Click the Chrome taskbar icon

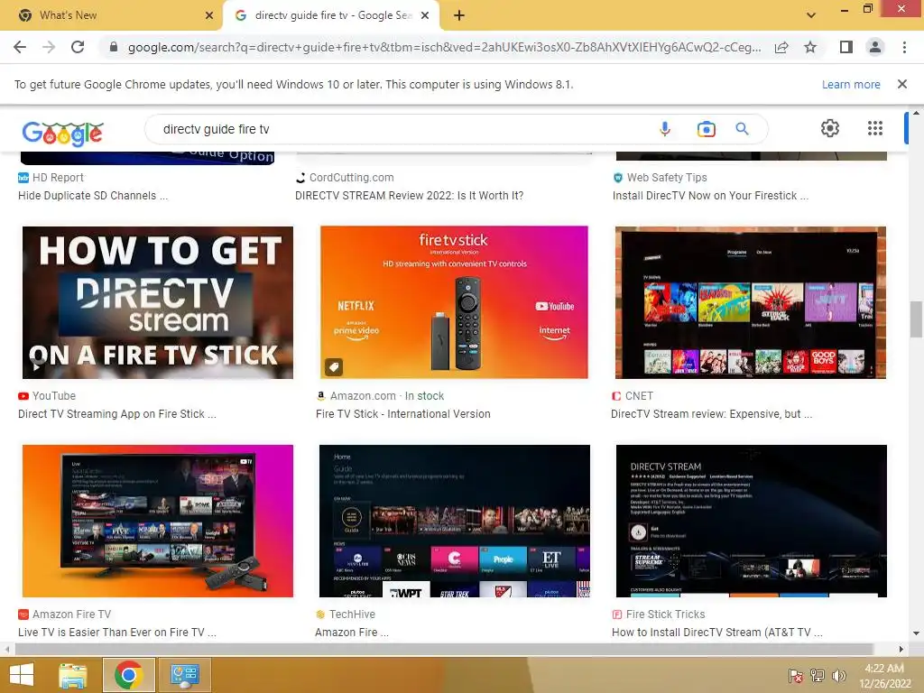[128, 675]
